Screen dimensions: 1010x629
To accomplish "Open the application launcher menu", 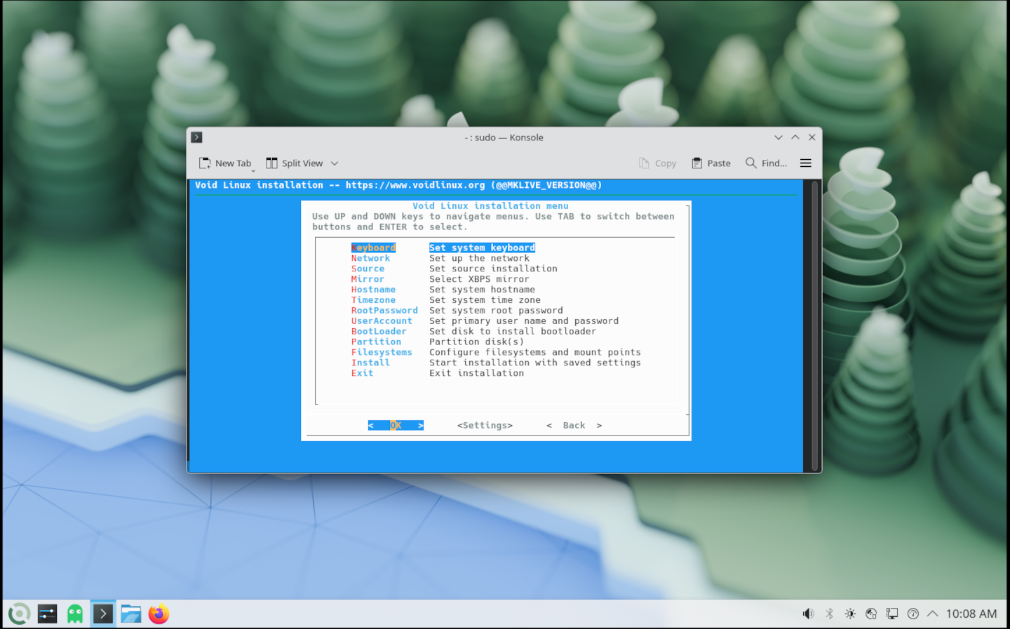I will tap(19, 614).
